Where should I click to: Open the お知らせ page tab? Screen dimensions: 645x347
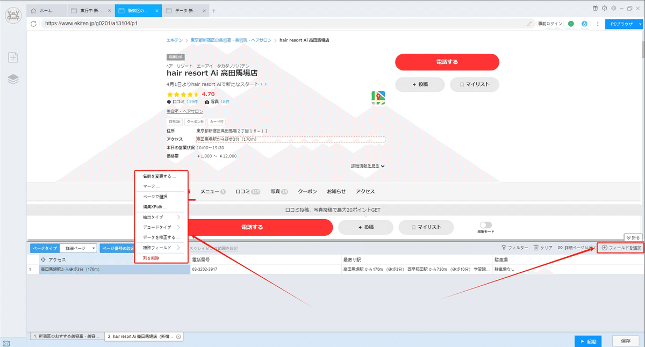click(x=336, y=192)
